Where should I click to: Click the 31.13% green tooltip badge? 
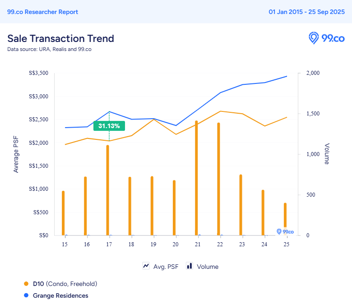[109, 126]
